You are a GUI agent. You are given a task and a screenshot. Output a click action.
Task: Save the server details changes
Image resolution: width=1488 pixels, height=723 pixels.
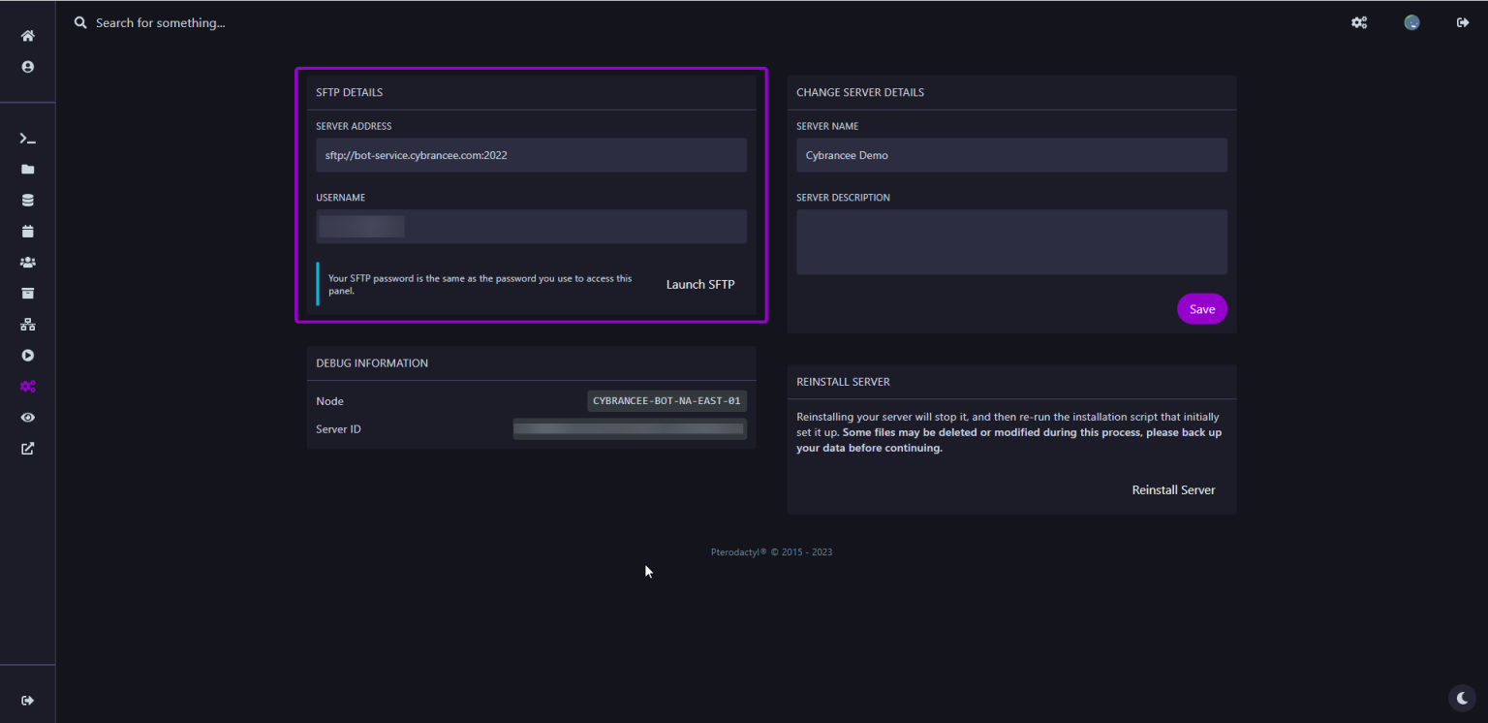[x=1201, y=308]
